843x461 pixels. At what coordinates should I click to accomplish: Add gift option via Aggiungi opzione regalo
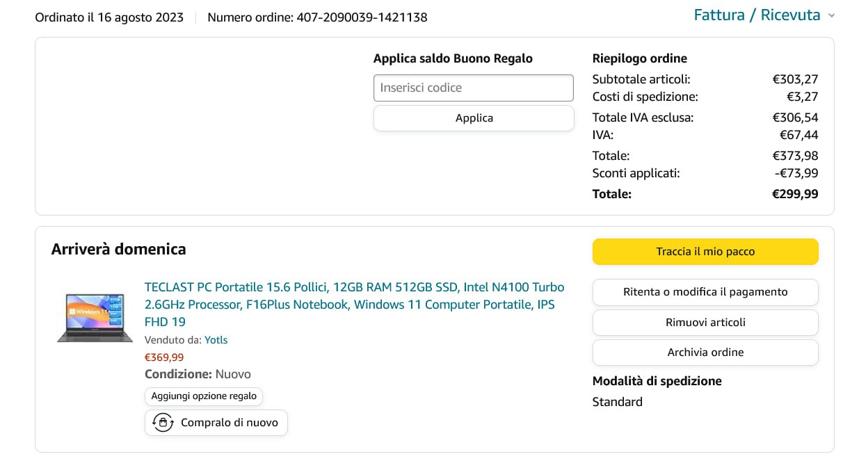[204, 396]
